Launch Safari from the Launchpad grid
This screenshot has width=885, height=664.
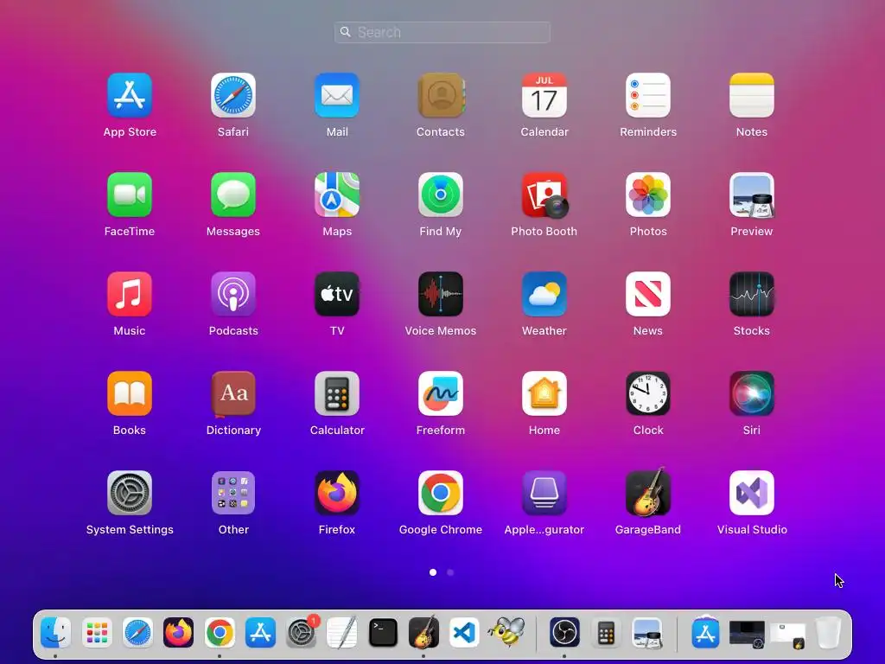tap(233, 95)
